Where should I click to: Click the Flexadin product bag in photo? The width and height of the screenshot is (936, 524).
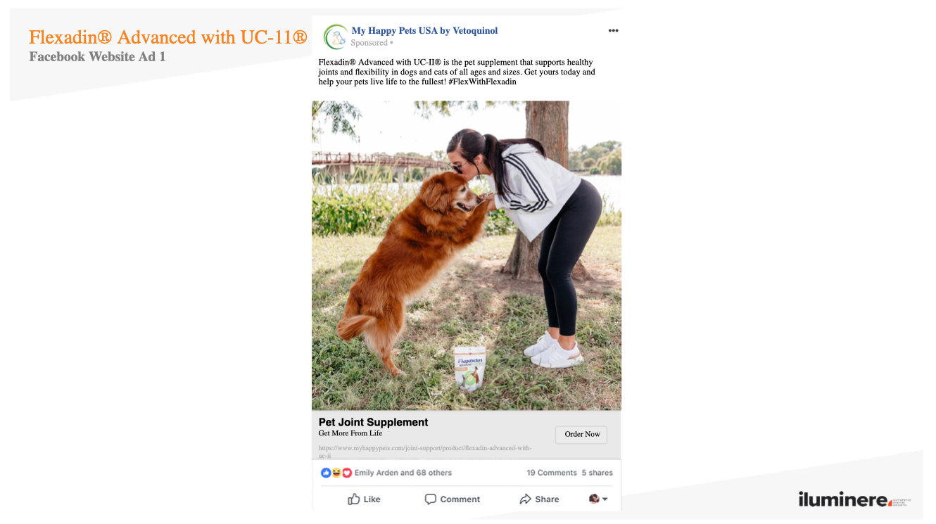pyautogui.click(x=469, y=367)
